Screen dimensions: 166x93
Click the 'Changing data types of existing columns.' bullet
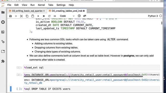58,52
